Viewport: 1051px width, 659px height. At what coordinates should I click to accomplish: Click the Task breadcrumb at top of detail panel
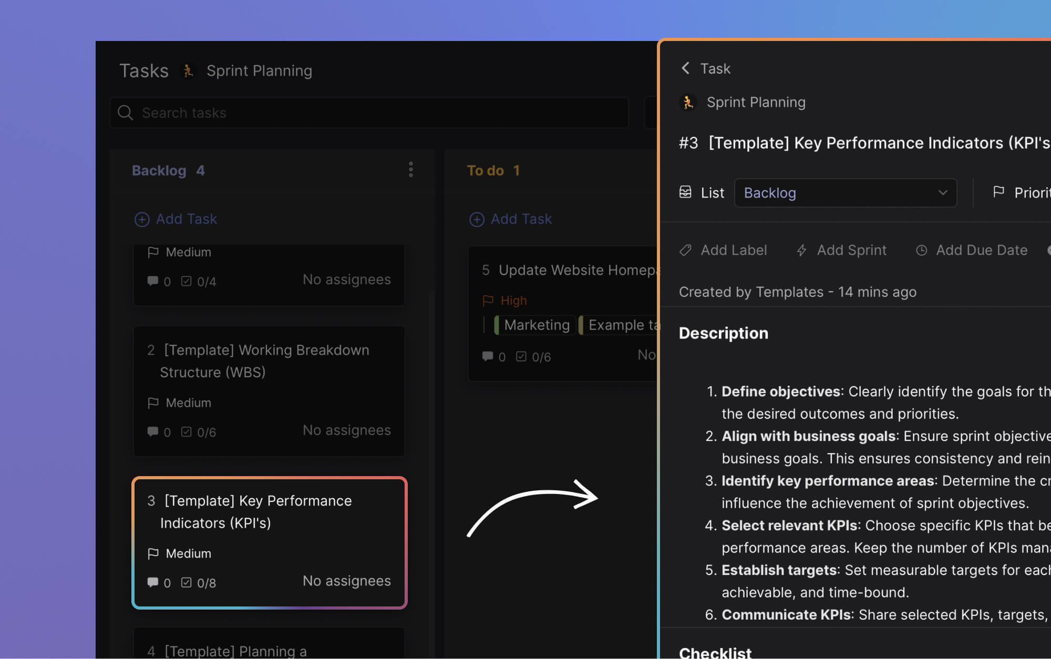714,68
